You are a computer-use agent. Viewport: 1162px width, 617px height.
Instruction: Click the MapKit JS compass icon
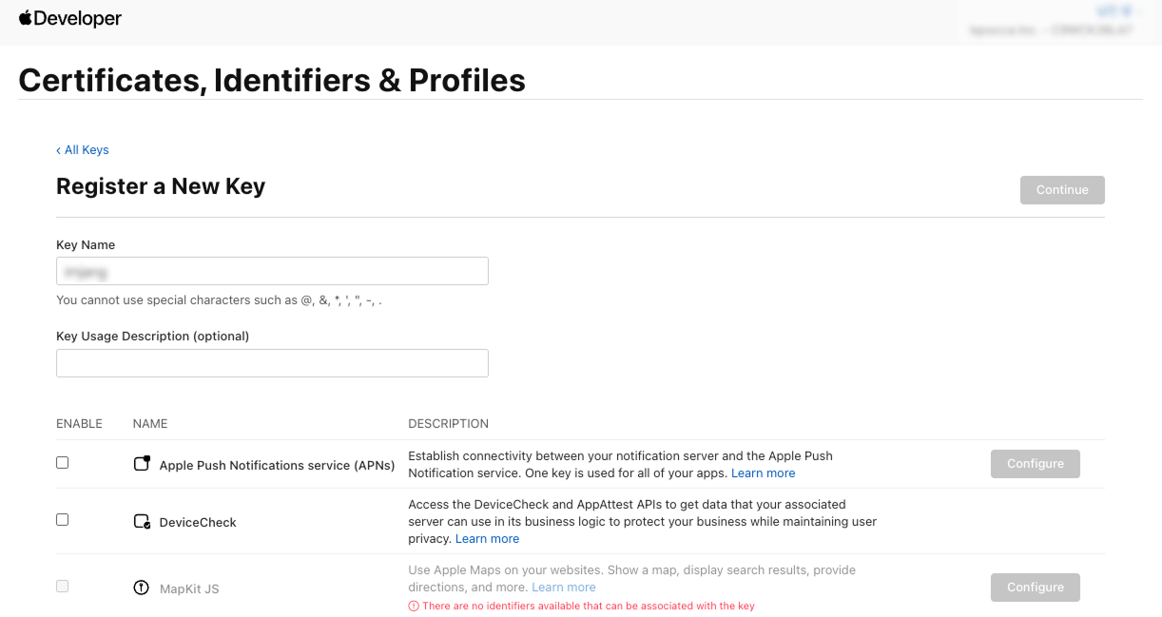pyautogui.click(x=142, y=588)
